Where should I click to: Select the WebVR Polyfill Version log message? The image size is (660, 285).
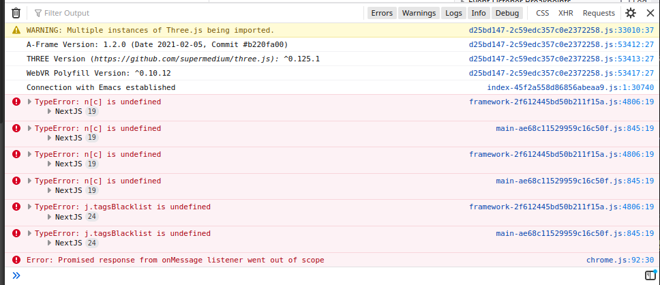pyautogui.click(x=98, y=73)
